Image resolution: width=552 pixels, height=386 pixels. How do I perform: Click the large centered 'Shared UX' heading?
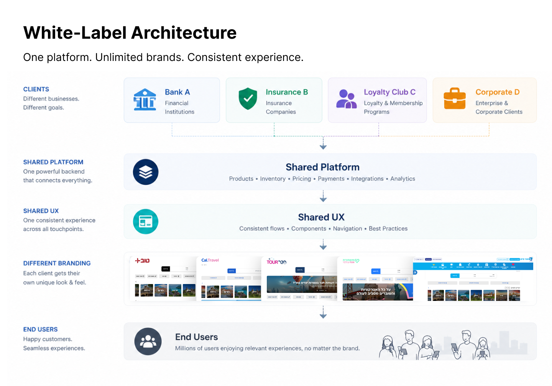321,217
